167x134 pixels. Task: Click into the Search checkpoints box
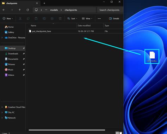point(110,10)
